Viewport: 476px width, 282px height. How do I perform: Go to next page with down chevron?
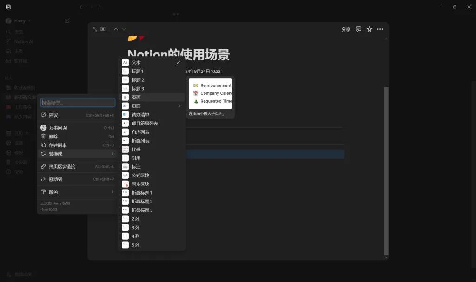[x=124, y=29]
